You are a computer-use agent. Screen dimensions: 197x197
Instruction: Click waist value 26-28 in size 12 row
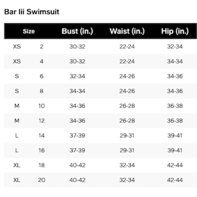(x=127, y=121)
